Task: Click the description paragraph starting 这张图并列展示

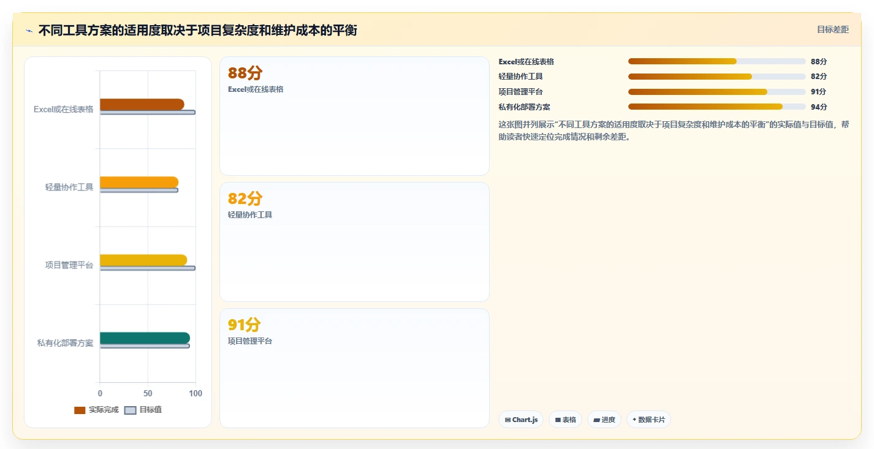Action: click(x=674, y=130)
